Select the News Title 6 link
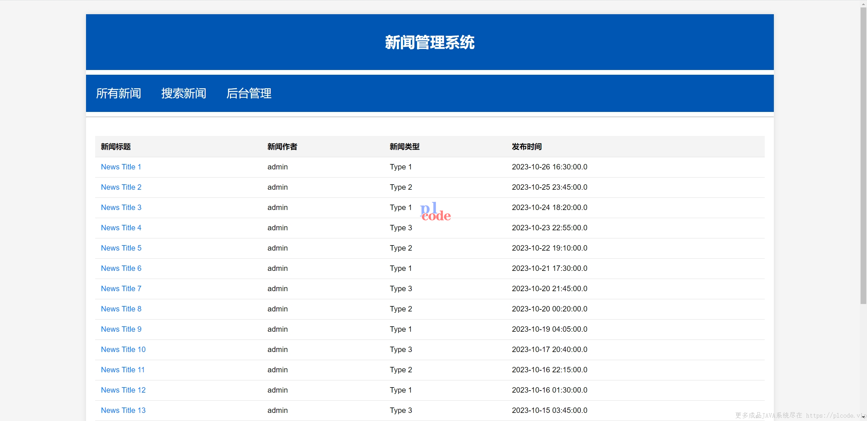Image resolution: width=867 pixels, height=421 pixels. click(x=121, y=268)
